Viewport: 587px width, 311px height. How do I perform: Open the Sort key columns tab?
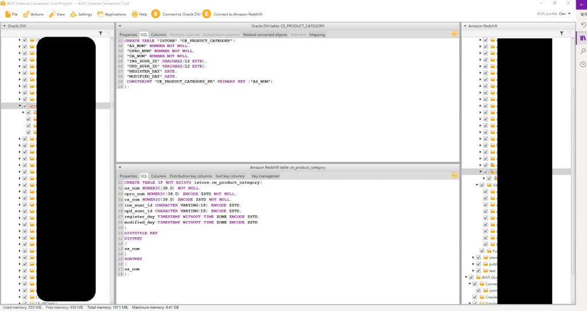coord(230,176)
